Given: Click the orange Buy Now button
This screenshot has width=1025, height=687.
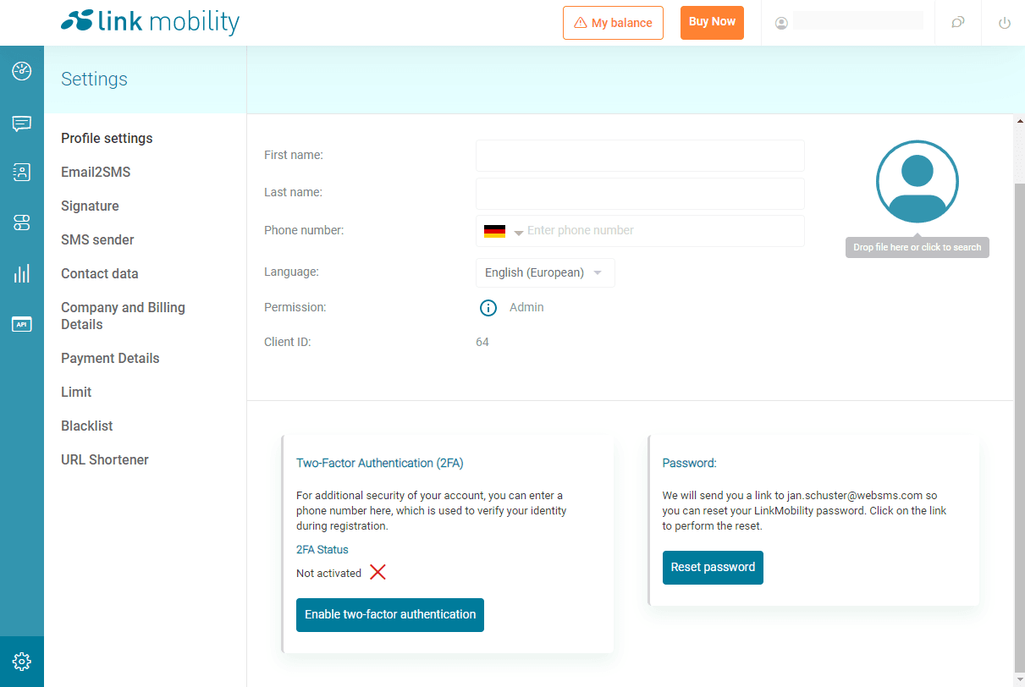Looking at the screenshot, I should (712, 23).
